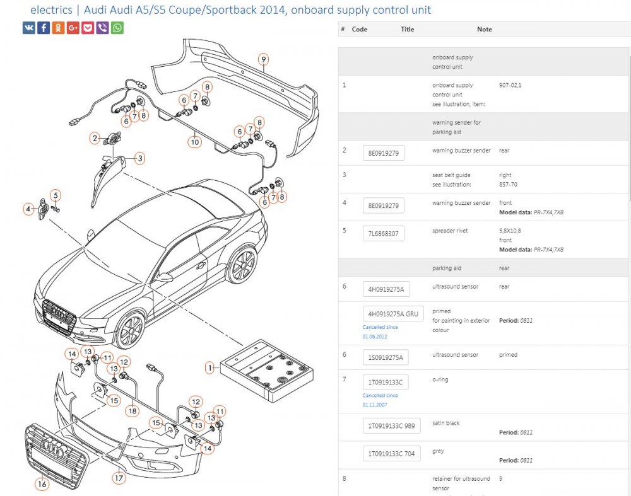Select 'spreader rivet' title text

pyautogui.click(x=450, y=231)
